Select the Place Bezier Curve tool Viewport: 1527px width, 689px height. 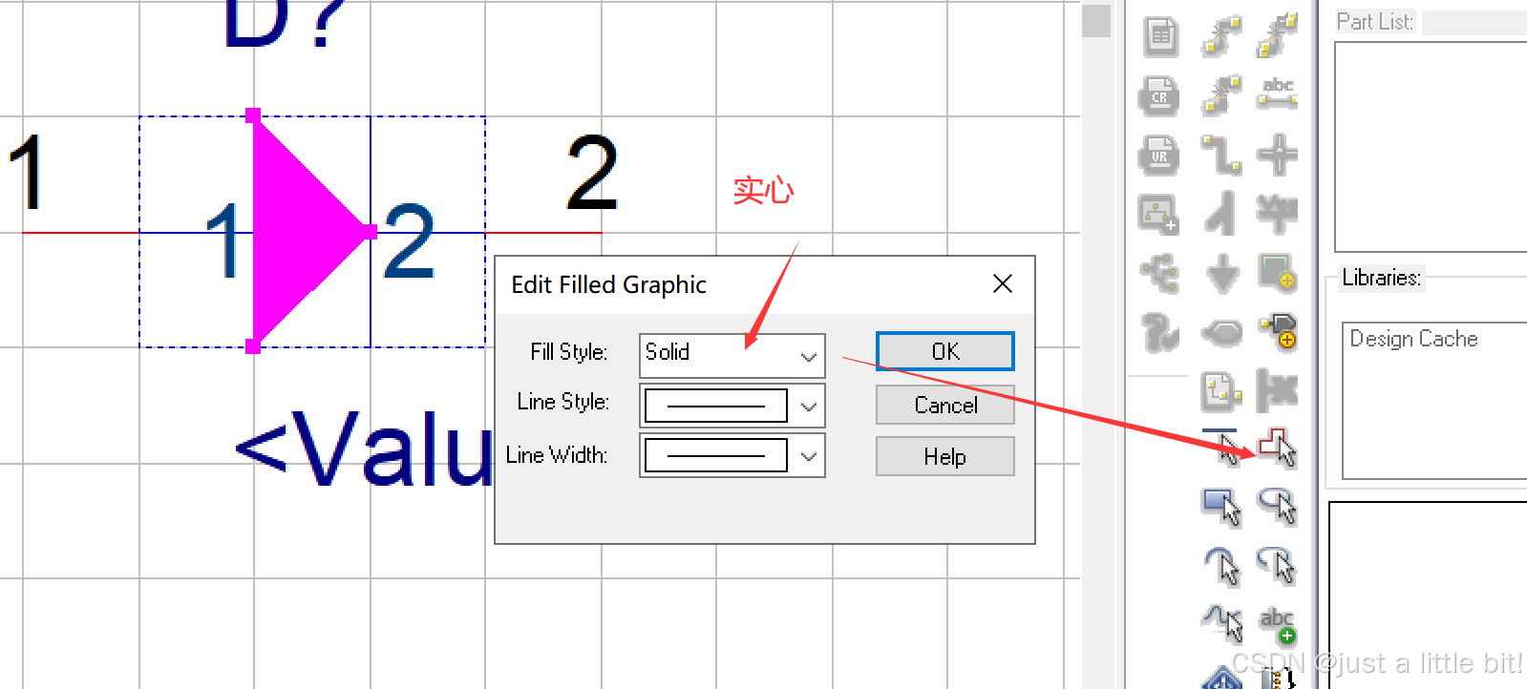coord(1221,624)
